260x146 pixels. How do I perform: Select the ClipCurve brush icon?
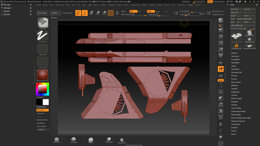[x=109, y=140]
